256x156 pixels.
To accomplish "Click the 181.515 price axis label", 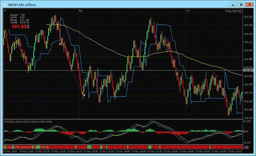I will 248,118.
